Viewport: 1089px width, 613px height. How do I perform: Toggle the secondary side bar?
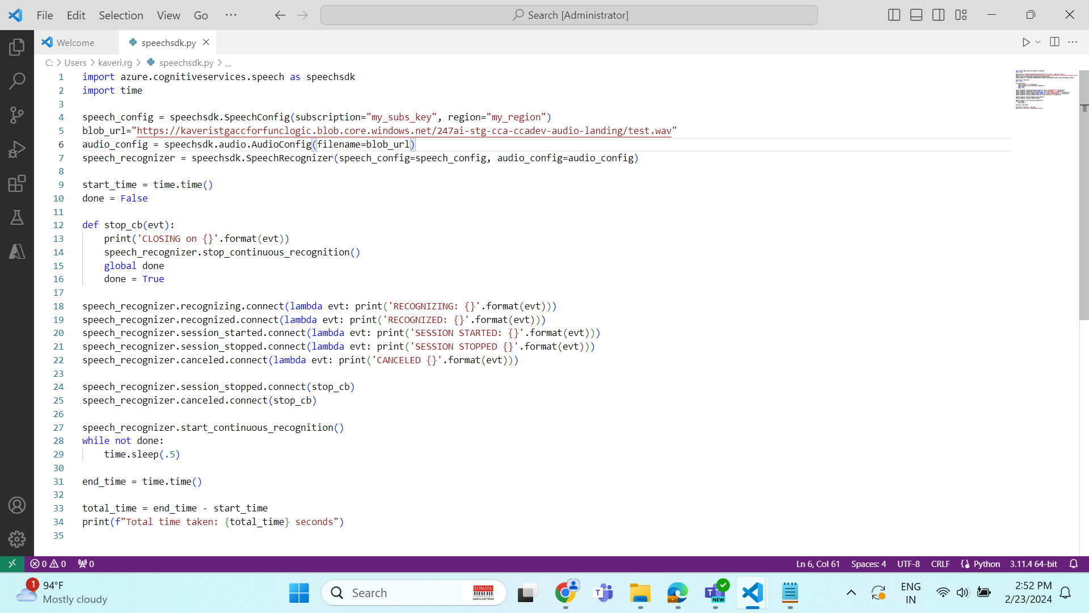(939, 15)
